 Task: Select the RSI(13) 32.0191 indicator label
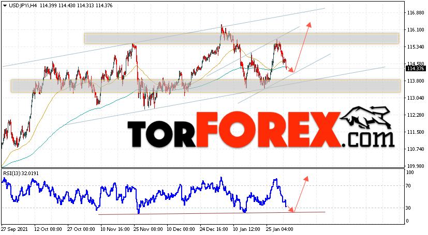(x=21, y=173)
